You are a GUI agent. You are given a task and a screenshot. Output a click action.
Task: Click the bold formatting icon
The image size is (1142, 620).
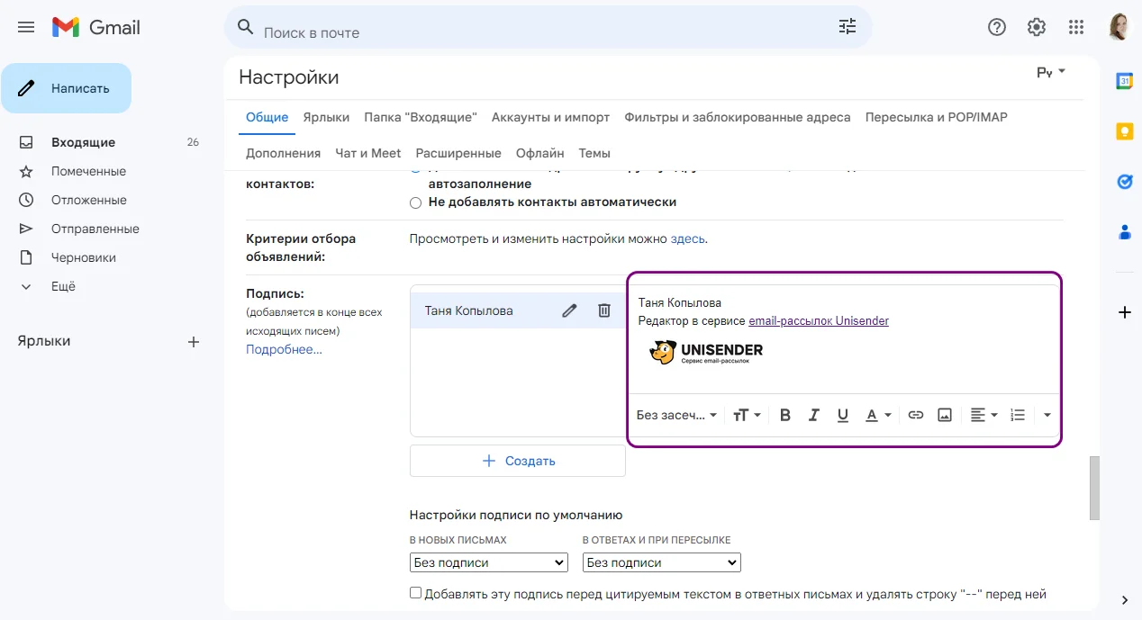tap(785, 415)
